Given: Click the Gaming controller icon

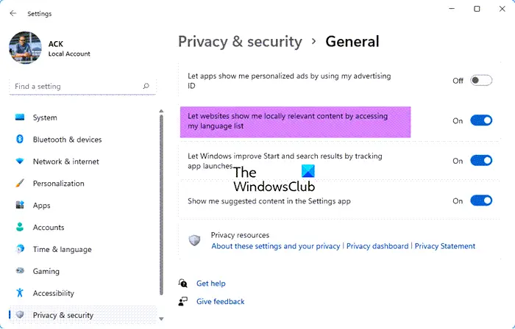Looking at the screenshot, I should click(x=20, y=271).
